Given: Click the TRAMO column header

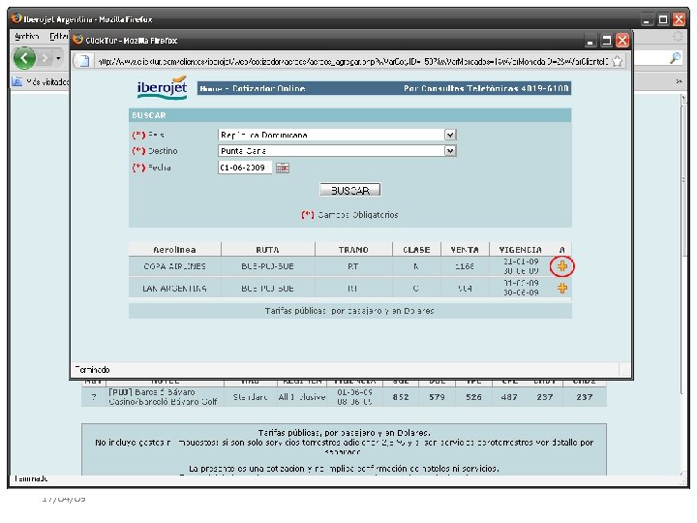Looking at the screenshot, I should point(353,250).
